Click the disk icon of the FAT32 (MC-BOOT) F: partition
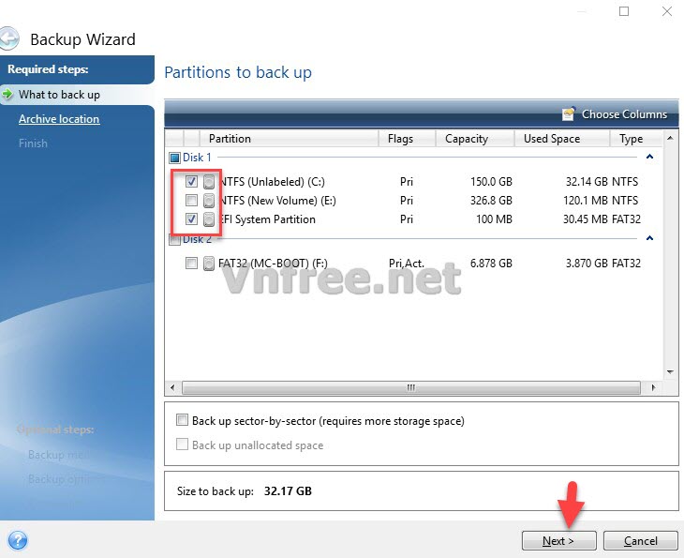Viewport: 684px width, 558px height. tap(209, 264)
